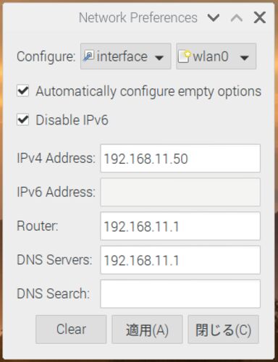Click the title bar down-chevron minimize icon

(214, 17)
